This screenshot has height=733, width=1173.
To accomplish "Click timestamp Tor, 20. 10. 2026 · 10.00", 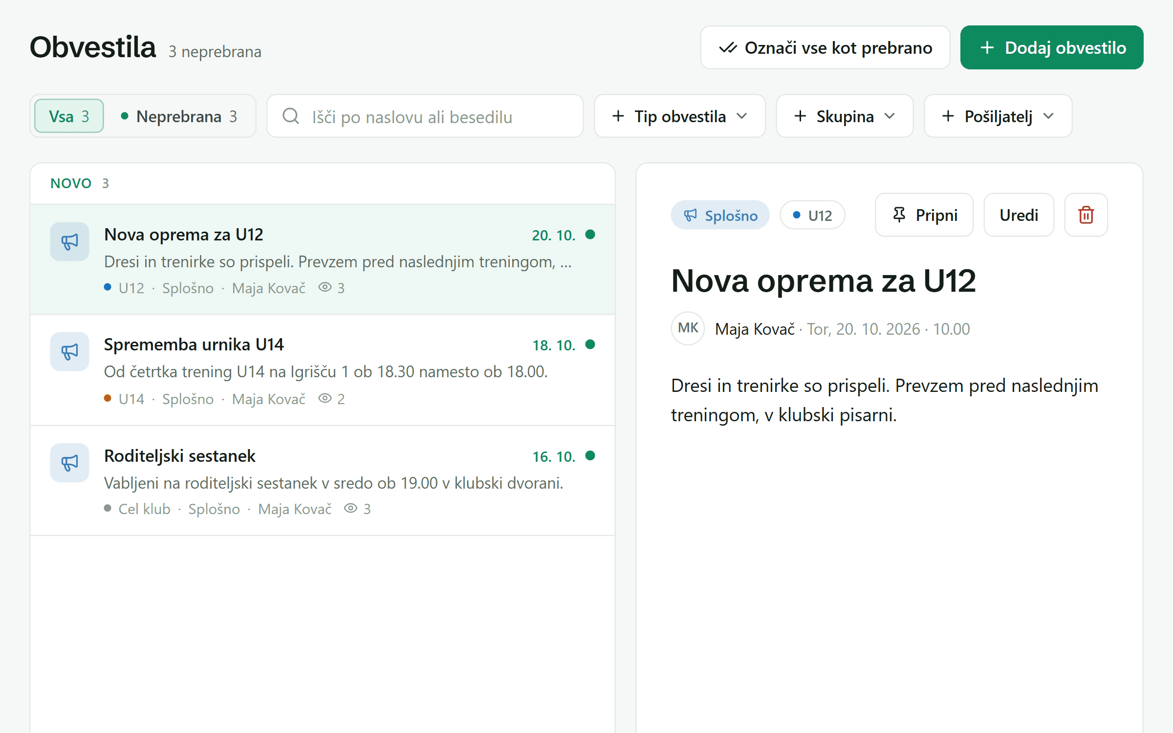I will [888, 329].
